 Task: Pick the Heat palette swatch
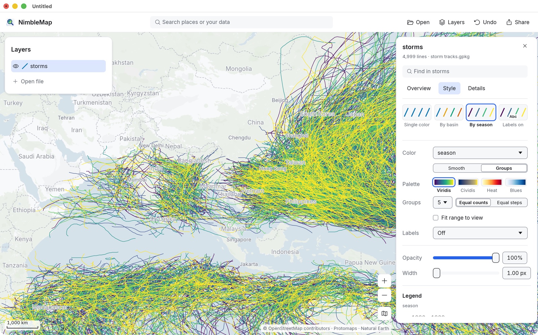pyautogui.click(x=492, y=182)
